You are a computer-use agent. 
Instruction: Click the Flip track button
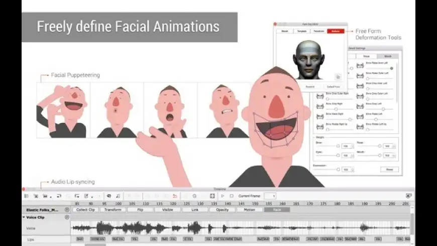[x=140, y=210]
